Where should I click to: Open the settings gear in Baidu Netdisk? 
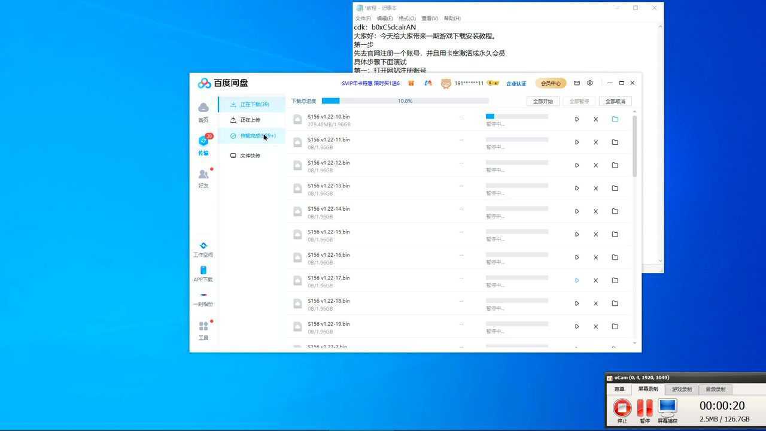(x=590, y=83)
